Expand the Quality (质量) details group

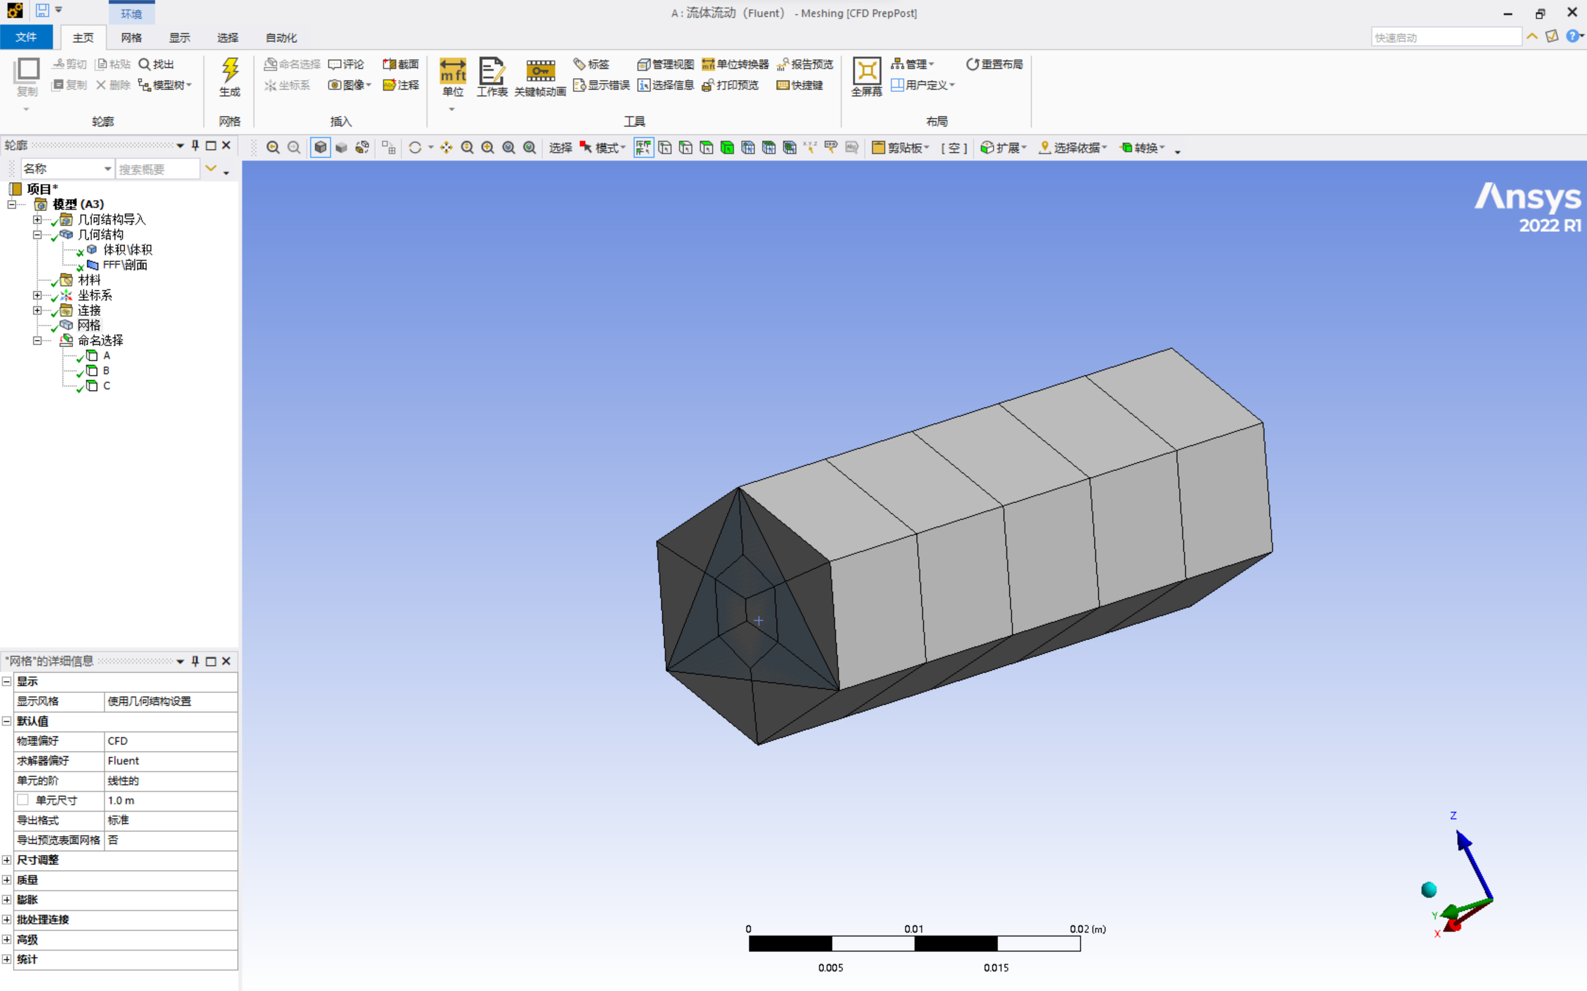[x=6, y=879]
